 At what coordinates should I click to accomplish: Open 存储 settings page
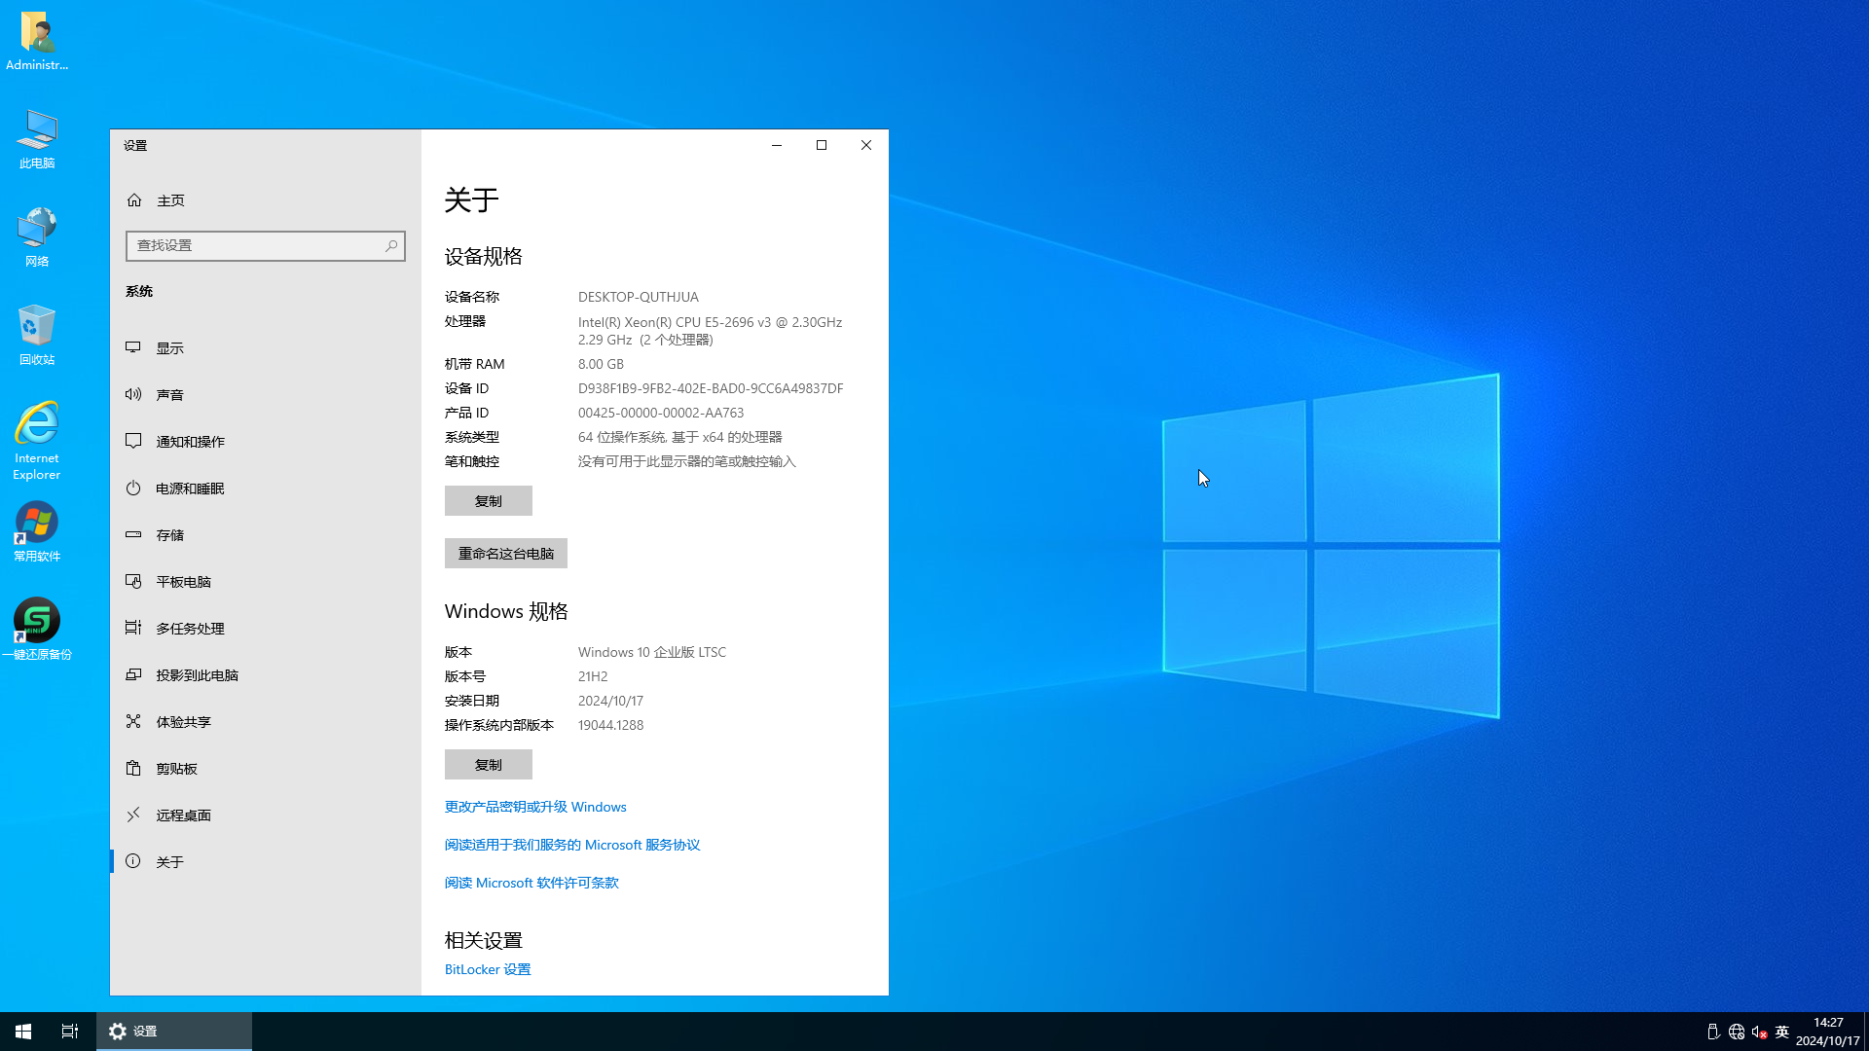(x=266, y=534)
